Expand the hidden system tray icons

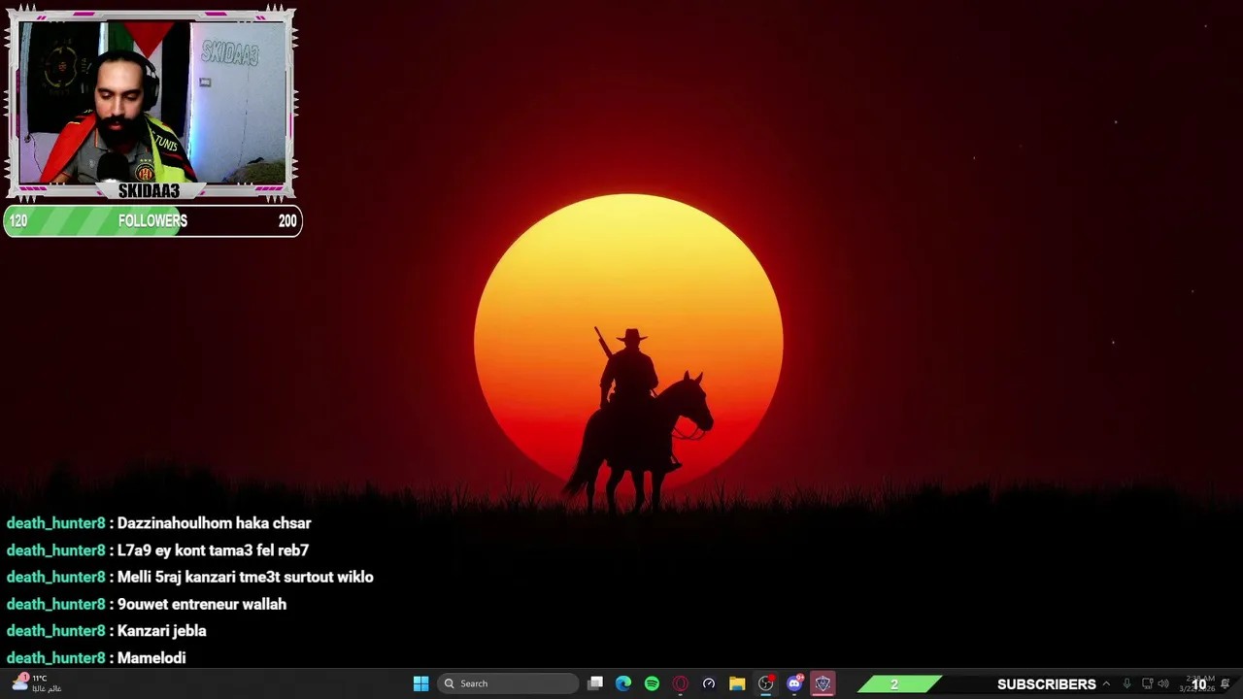1105,683
